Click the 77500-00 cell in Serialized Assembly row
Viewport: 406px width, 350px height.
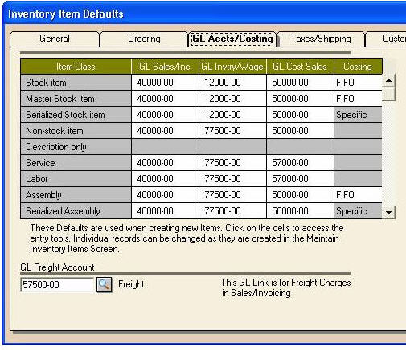tap(232, 211)
